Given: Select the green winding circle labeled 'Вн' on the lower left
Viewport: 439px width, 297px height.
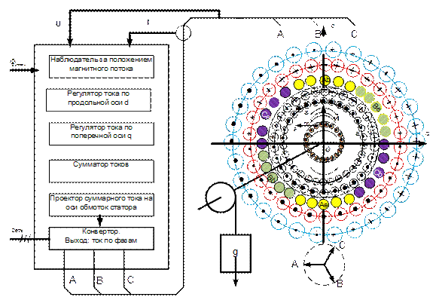Looking at the screenshot, I should pos(272,177).
